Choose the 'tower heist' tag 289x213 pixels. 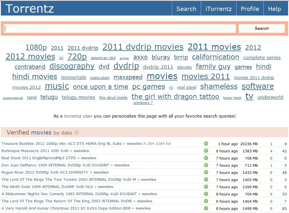(x=232, y=98)
